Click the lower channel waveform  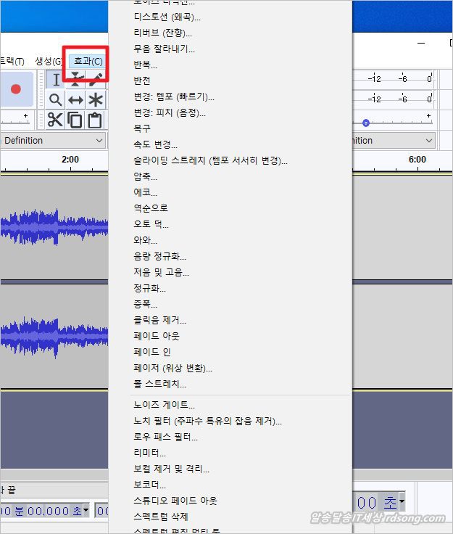click(x=54, y=336)
